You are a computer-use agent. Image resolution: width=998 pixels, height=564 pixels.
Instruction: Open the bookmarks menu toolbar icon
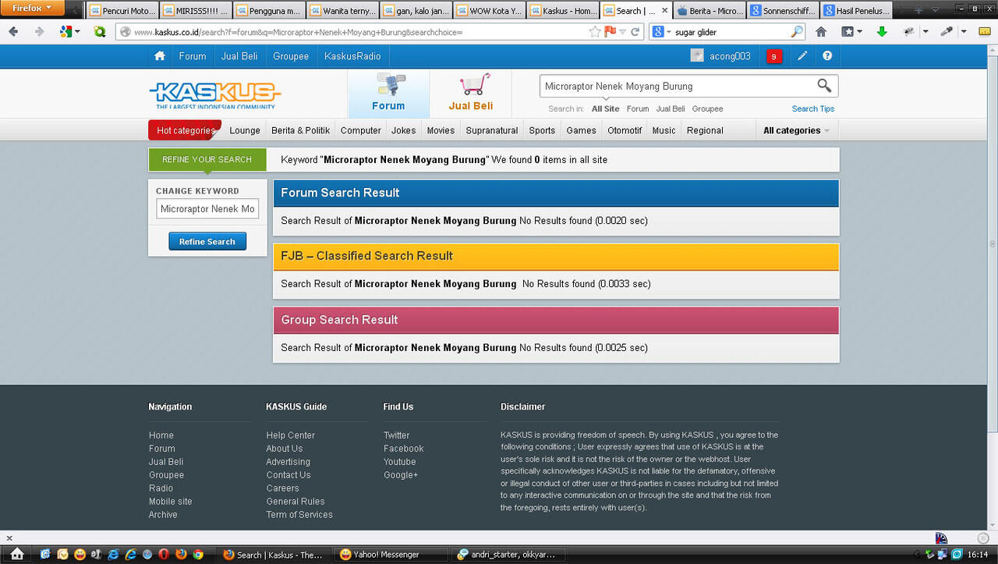coord(851,32)
